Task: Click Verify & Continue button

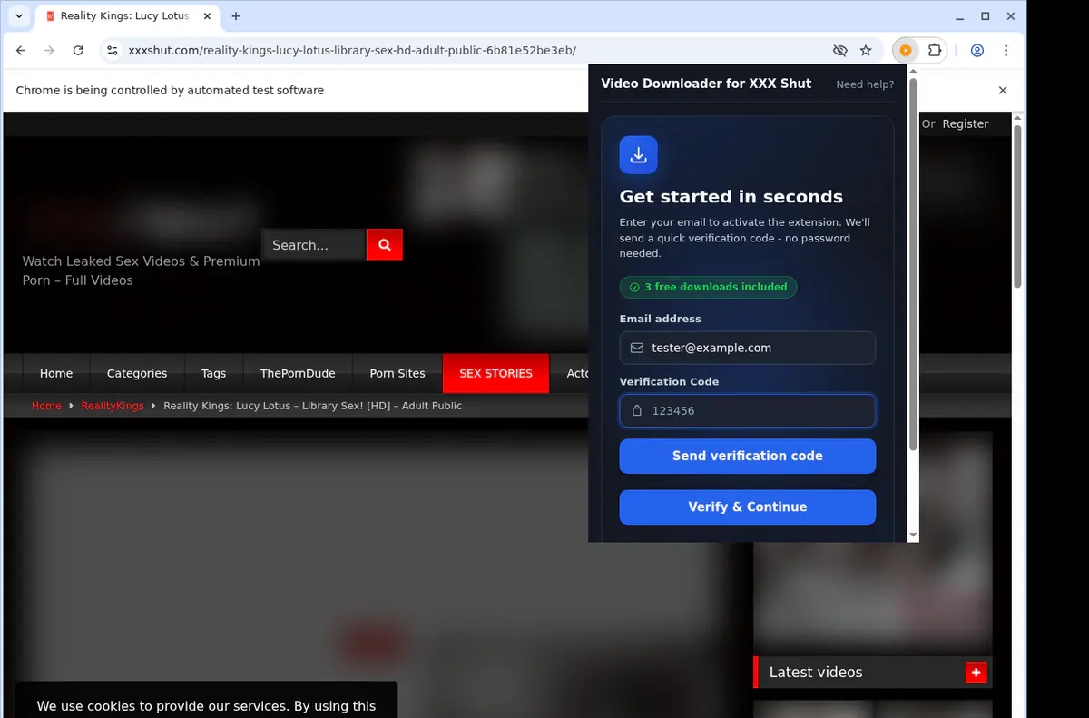Action: (748, 507)
